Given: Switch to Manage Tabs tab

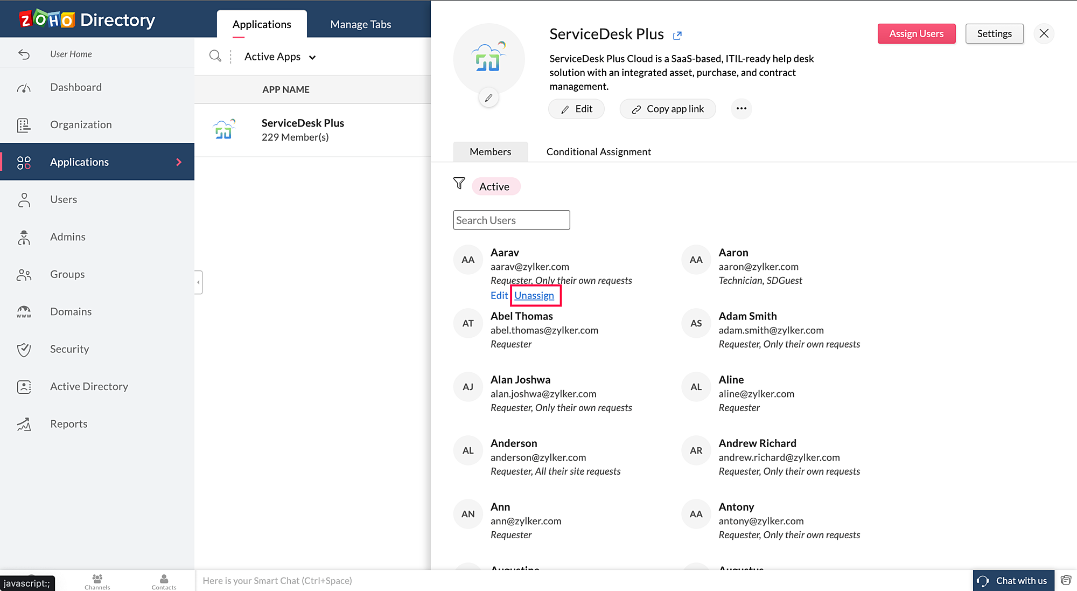Looking at the screenshot, I should [x=360, y=24].
